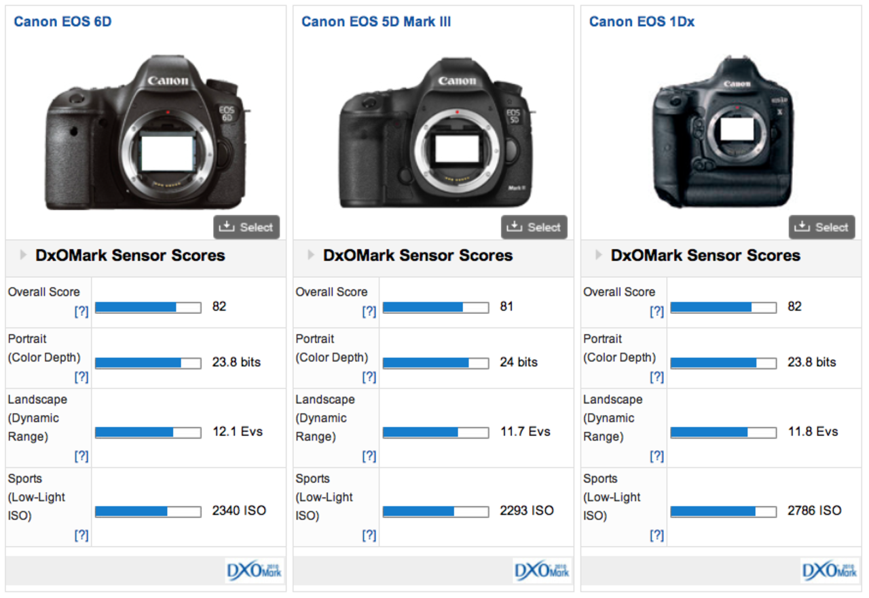Click the Canon EOS 1Dx camera image
This screenshot has height=598, width=869.
pyautogui.click(x=722, y=132)
